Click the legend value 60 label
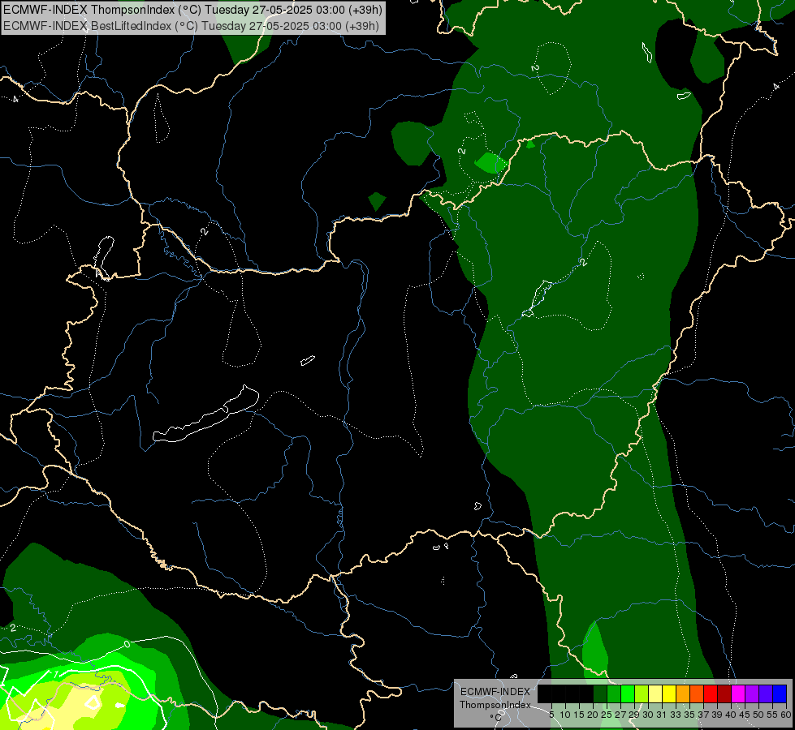Screen dimensions: 795x730 coord(786,715)
